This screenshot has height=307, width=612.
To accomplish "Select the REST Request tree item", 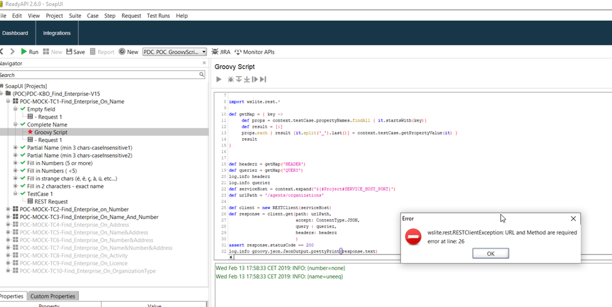I will click(x=51, y=201).
